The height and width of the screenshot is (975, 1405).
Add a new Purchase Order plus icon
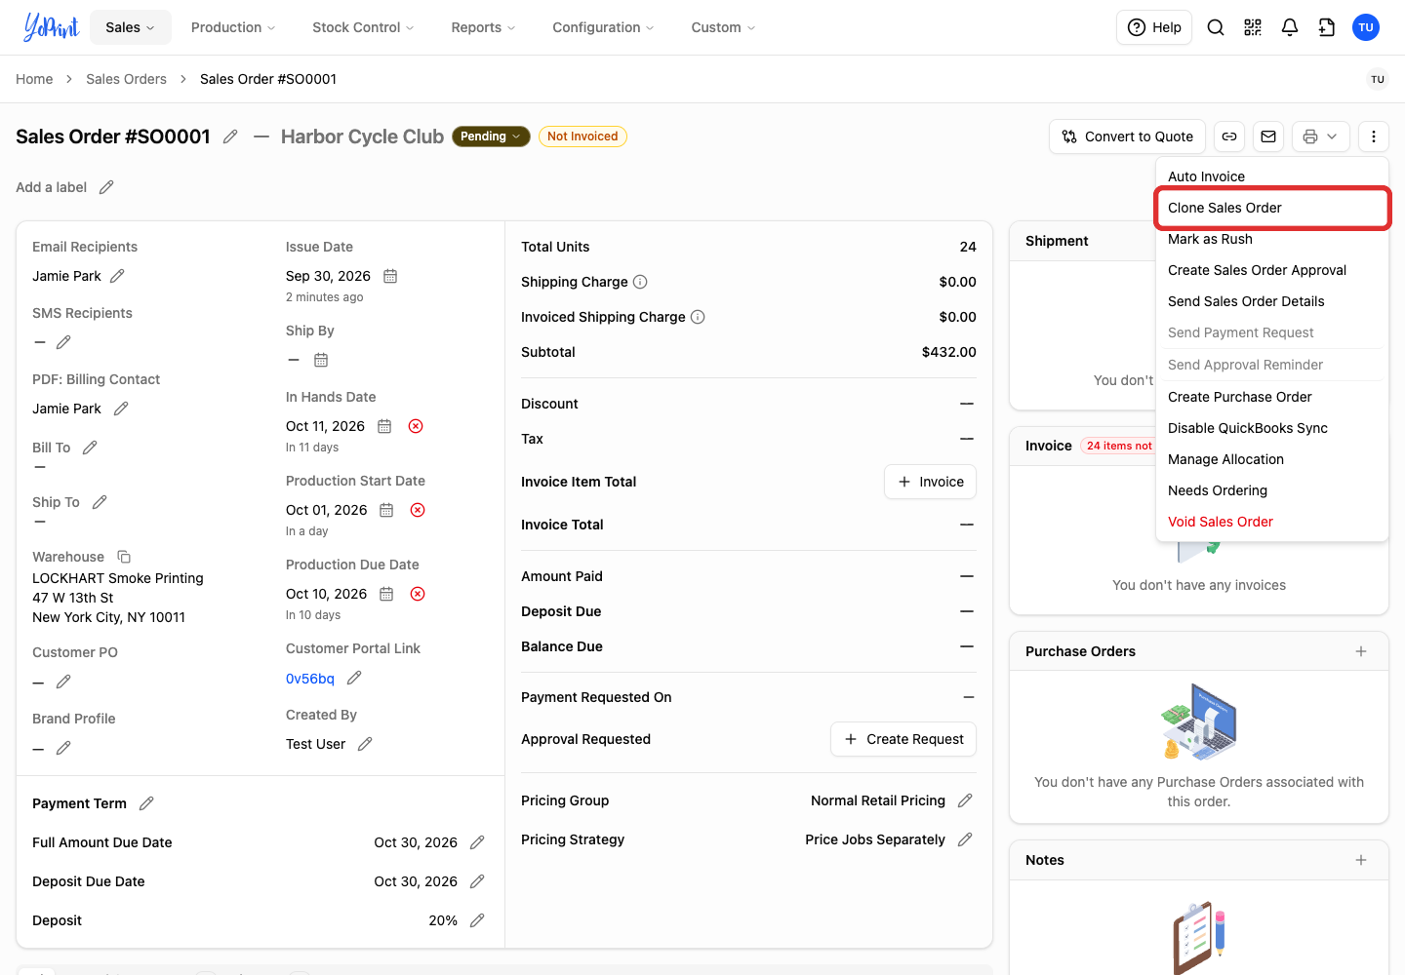(1361, 651)
